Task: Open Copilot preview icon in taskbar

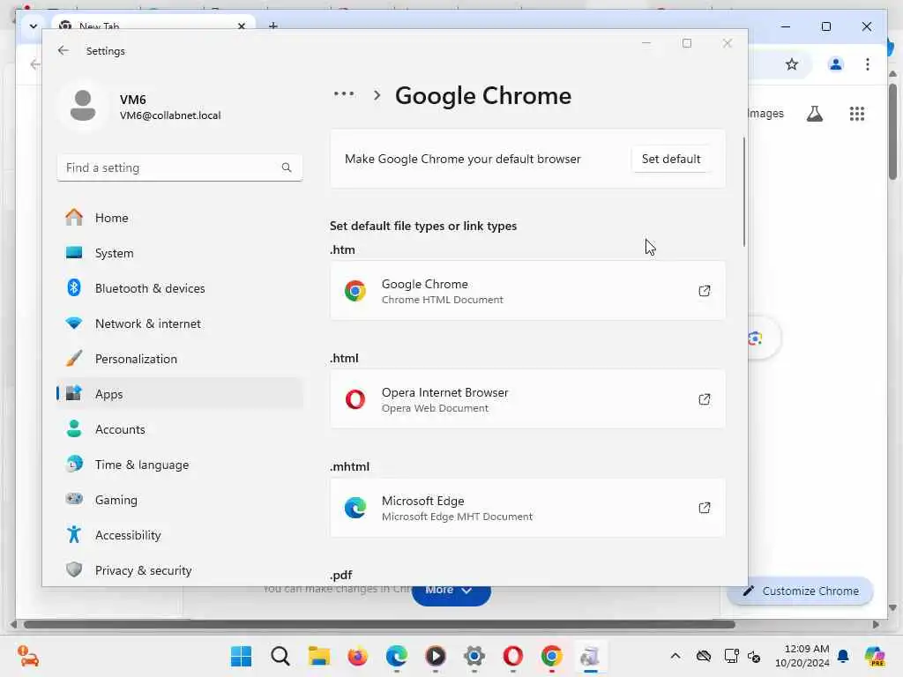Action: coord(875,656)
